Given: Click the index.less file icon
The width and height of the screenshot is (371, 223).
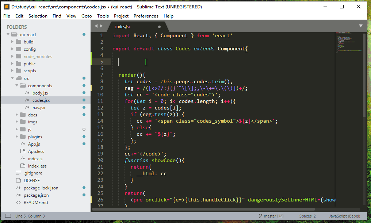Looking at the screenshot, I should [x=23, y=166].
